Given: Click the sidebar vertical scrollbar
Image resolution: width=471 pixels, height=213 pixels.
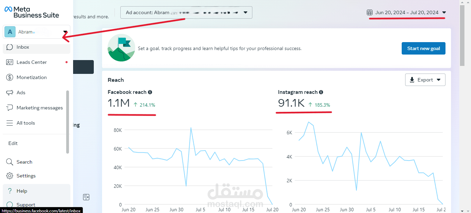Looking at the screenshot, I should click(68, 122).
